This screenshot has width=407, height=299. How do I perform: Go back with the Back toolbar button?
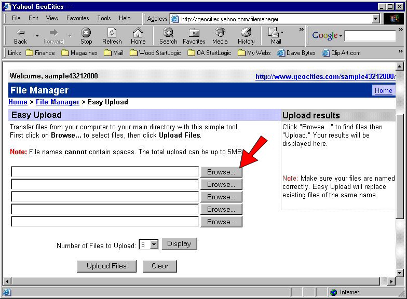(21, 36)
